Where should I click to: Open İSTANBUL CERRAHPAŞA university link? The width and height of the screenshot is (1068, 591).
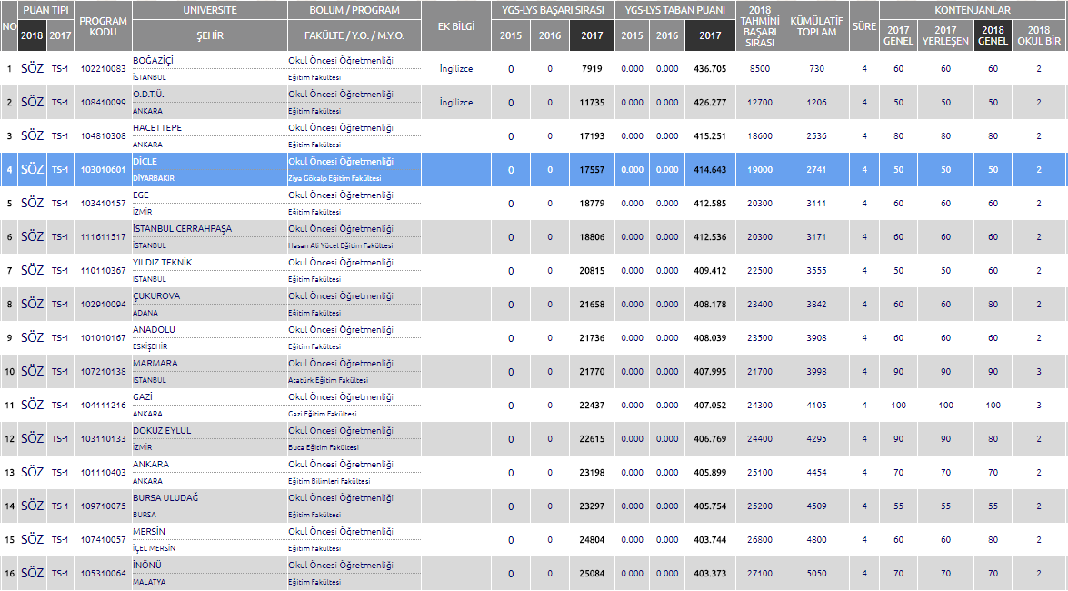click(x=178, y=229)
